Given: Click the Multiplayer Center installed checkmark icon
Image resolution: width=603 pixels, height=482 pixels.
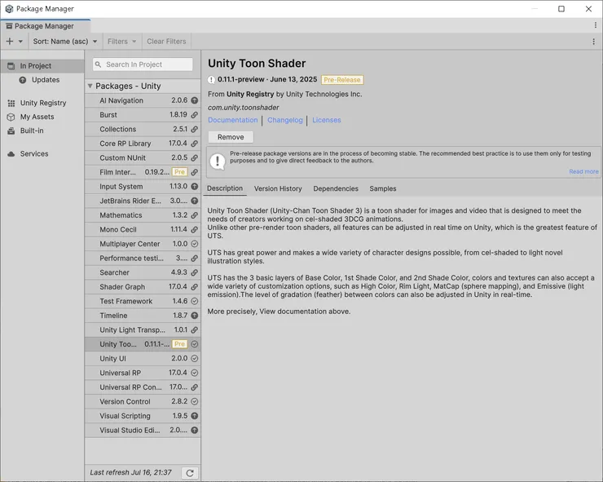Looking at the screenshot, I should [x=195, y=244].
